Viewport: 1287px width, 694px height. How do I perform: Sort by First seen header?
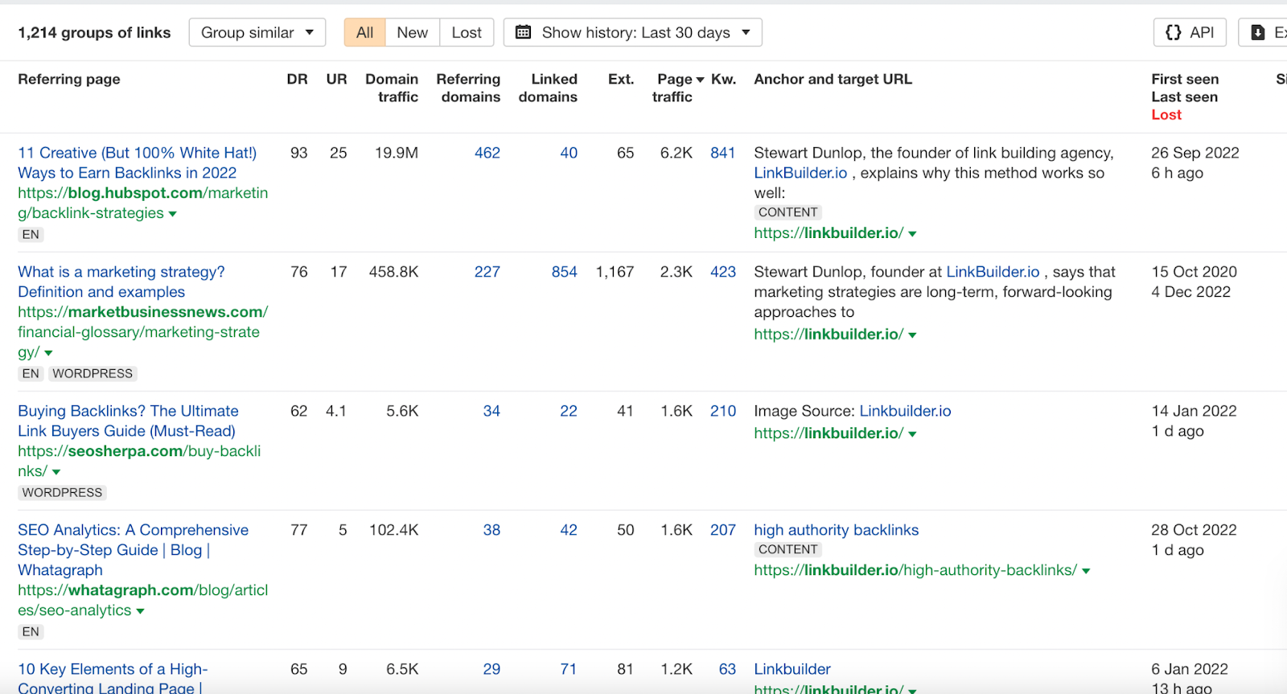click(1185, 79)
